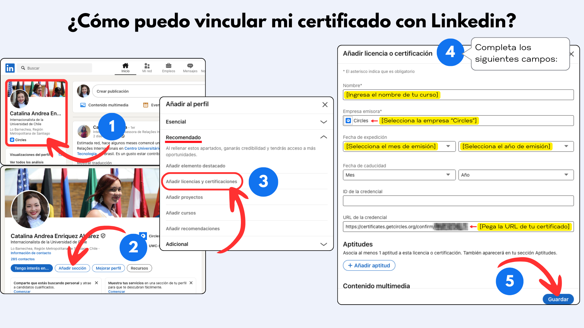The image size is (584, 328).
Task: Open the Inicio home icon
Action: [125, 66]
